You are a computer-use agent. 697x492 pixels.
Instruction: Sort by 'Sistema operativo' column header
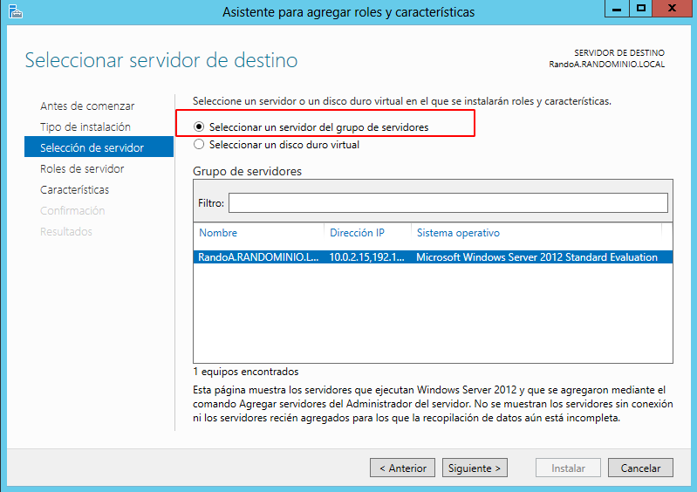pyautogui.click(x=458, y=232)
